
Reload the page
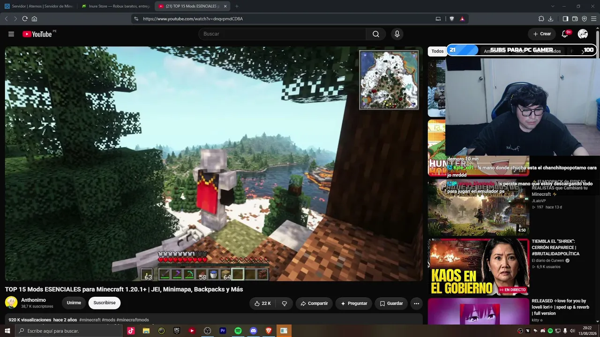tap(25, 19)
